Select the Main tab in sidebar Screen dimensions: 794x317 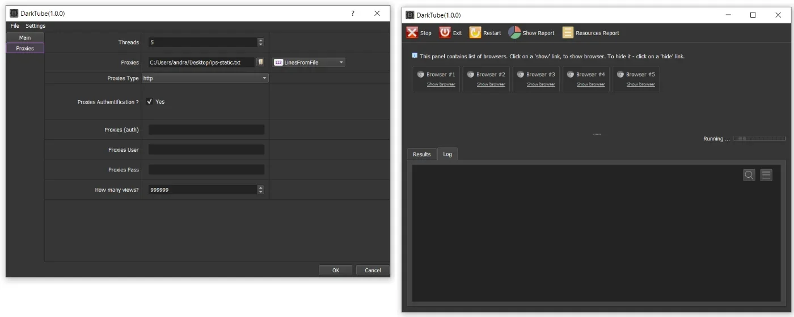25,38
